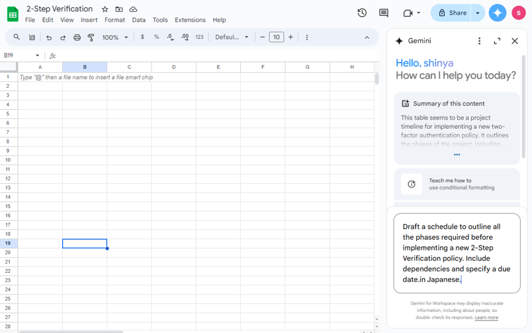Viewport: 532px width, 333px height.
Task: Open the meeting camera dropdown arrow
Action: (419, 13)
